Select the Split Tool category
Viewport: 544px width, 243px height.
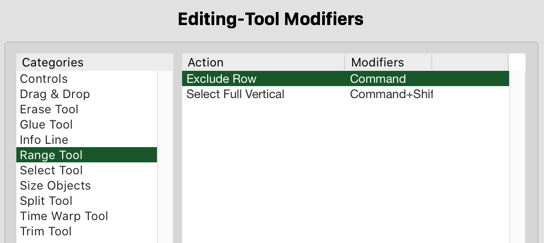(x=46, y=201)
